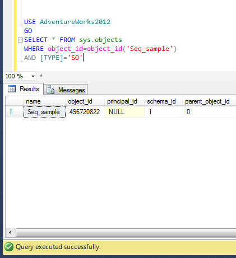Open the 100 % zoom dropdown
The width and height of the screenshot is (236, 258).
33,76
